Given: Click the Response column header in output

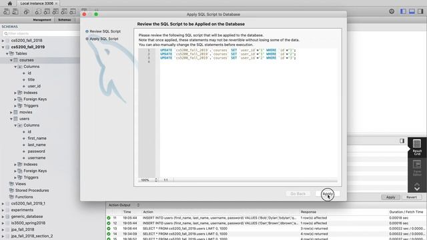Looking at the screenshot, I should (x=308, y=212).
